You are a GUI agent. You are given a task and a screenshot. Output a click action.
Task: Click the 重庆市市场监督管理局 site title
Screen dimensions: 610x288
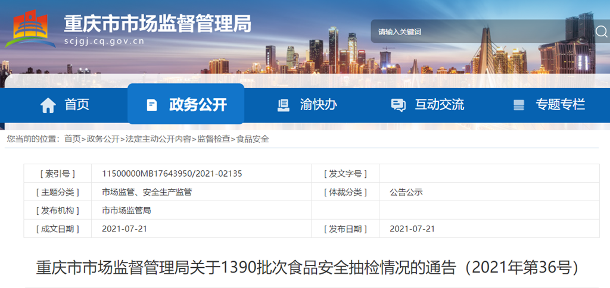(x=157, y=23)
